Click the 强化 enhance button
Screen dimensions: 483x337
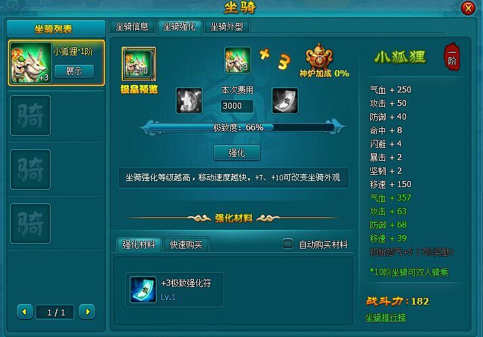tap(237, 153)
